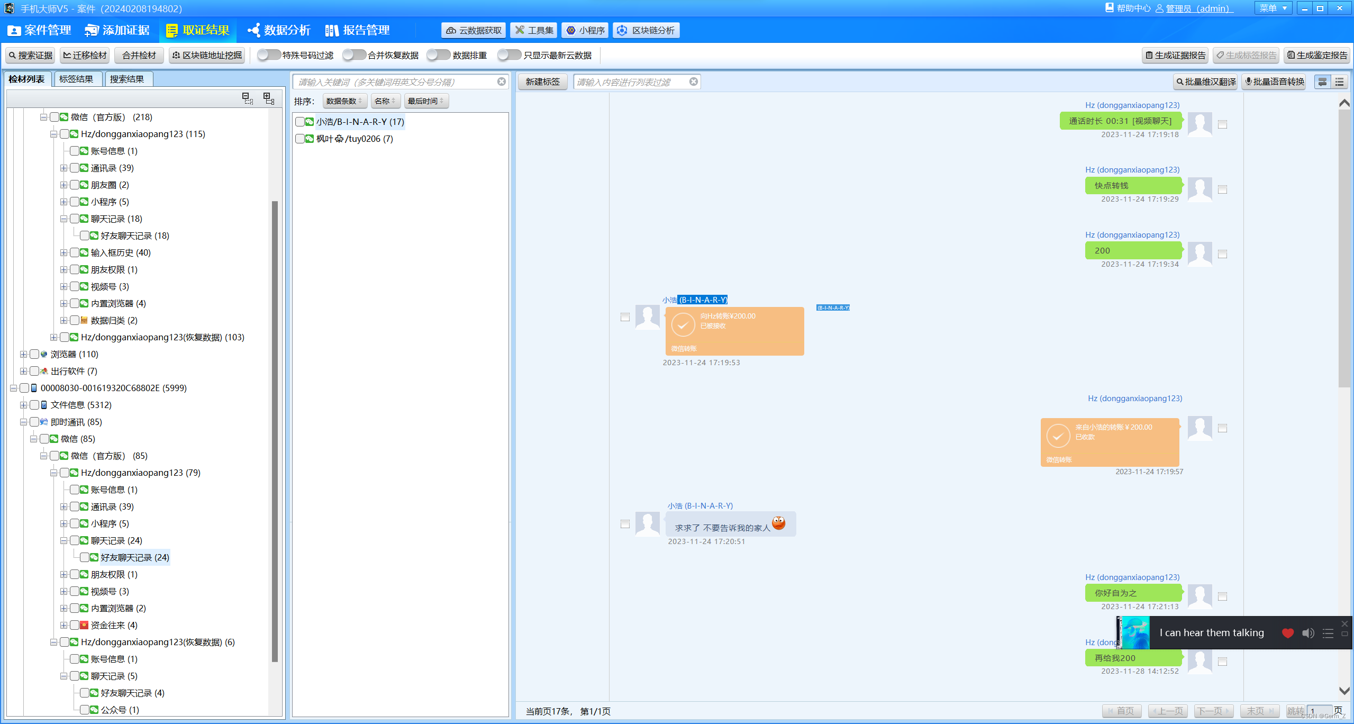1354x724 pixels.
Task: Click the heart icon in music popup
Action: click(1288, 633)
